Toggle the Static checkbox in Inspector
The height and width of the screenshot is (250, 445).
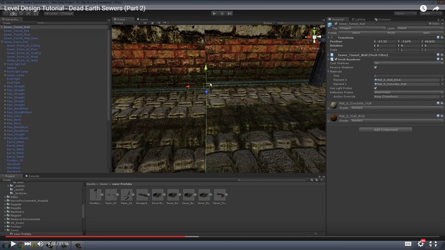click(x=430, y=24)
